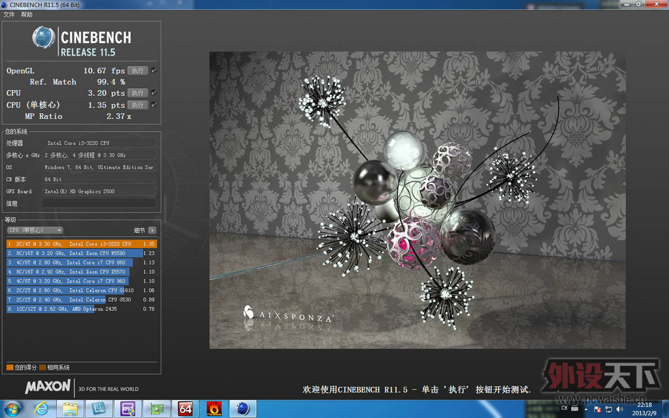Open the red AIDA64 taskbar icon
The width and height of the screenshot is (669, 418).
(x=185, y=409)
